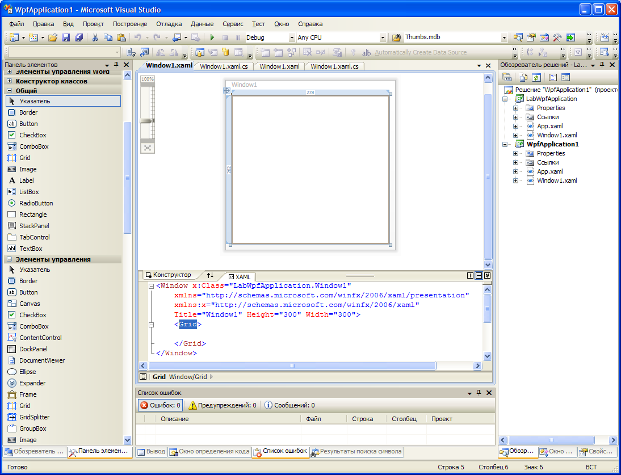Switch to the second Window1.xaml.cs tab
The width and height of the screenshot is (621, 475).
pos(334,66)
